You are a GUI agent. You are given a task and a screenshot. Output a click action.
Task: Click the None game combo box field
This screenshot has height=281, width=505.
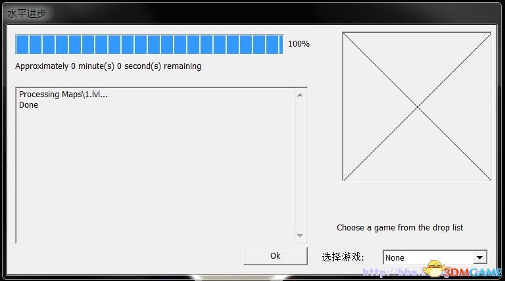(427, 257)
